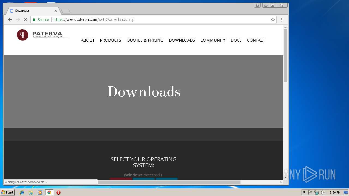The width and height of the screenshot is (349, 196).
Task: Click the clock showing 2:34 PM
Action: (335, 192)
